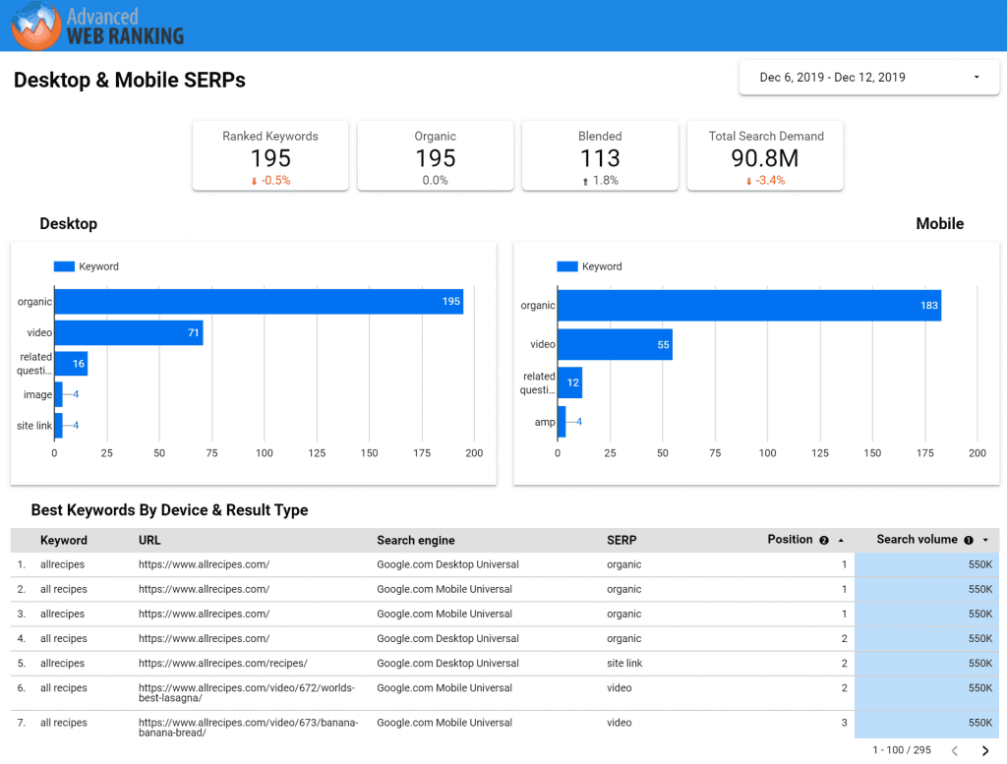This screenshot has height=764, width=1007.
Task: Click row 4 SERP 'organic' cell
Action: coord(623,639)
